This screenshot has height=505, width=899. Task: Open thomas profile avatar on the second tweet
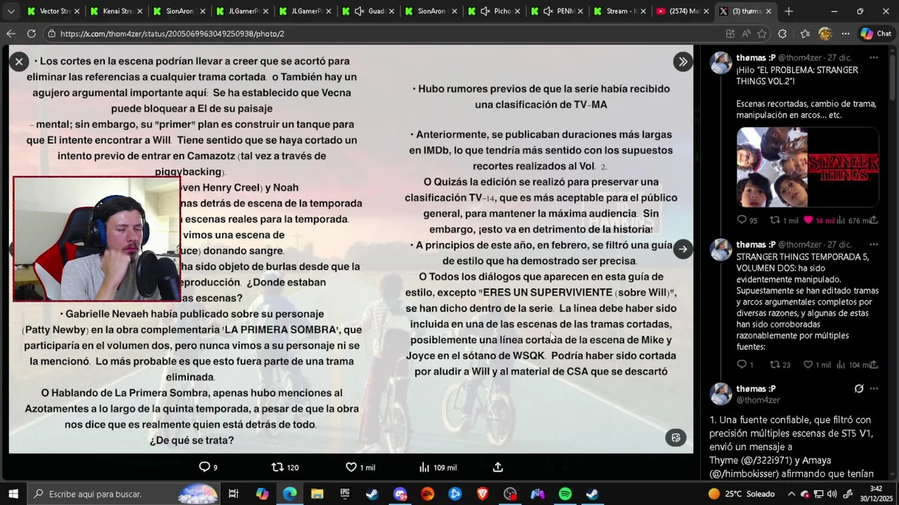pos(721,250)
